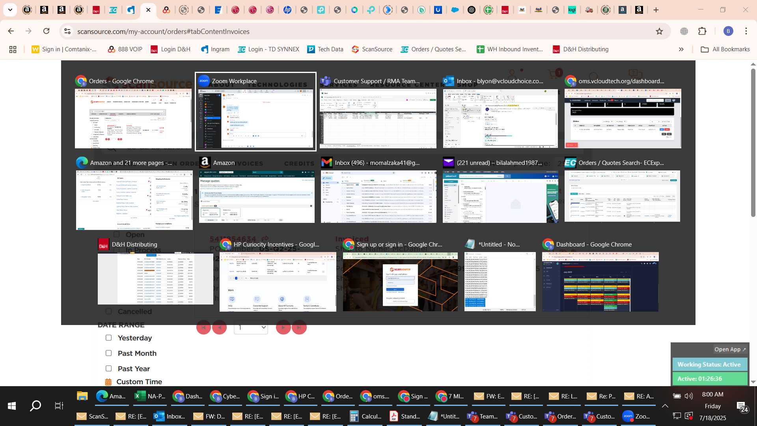This screenshot has height=426, width=757.
Task: Open the Custom Time calendar option
Action: (x=134, y=382)
